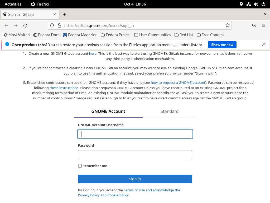Click the browser Forward arrow
This screenshot has height=203, width=270.
(x=16, y=26)
